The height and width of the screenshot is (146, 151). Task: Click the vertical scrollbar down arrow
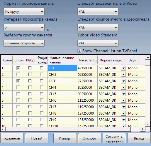[148, 124]
